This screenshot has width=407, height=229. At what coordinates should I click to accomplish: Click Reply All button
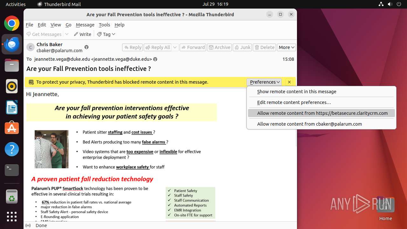158,47
